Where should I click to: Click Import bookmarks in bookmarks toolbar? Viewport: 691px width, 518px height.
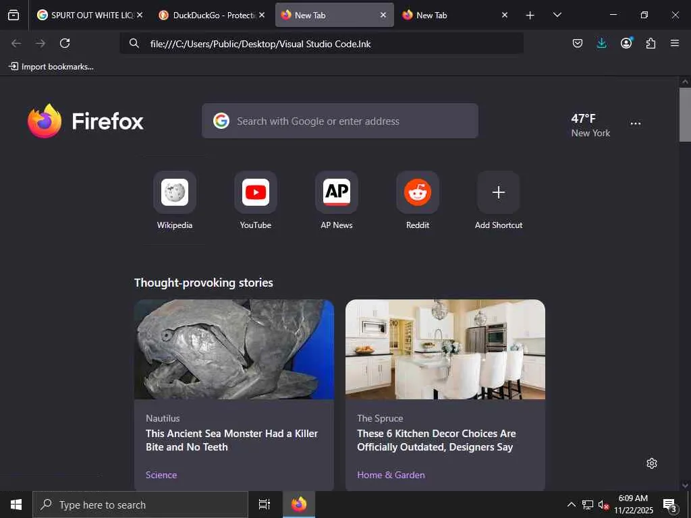point(51,67)
